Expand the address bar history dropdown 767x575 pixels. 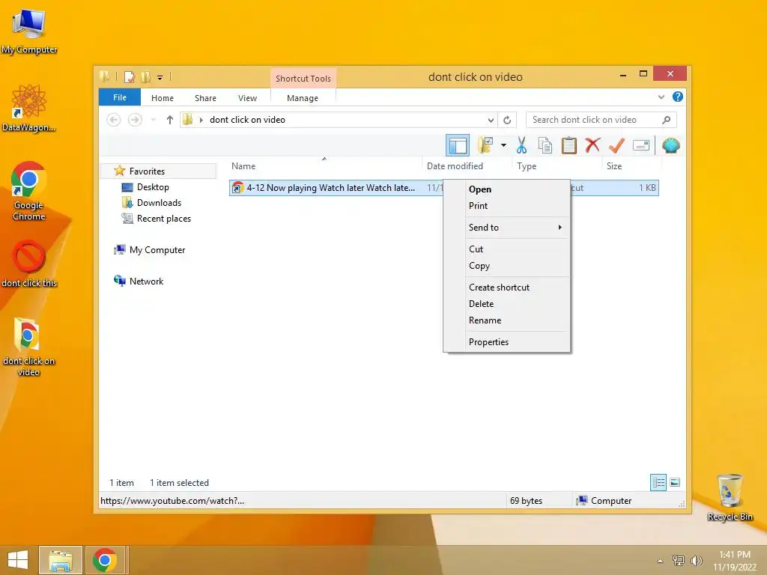pyautogui.click(x=491, y=120)
